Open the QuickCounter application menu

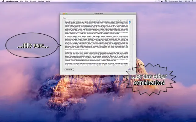(12, 2)
